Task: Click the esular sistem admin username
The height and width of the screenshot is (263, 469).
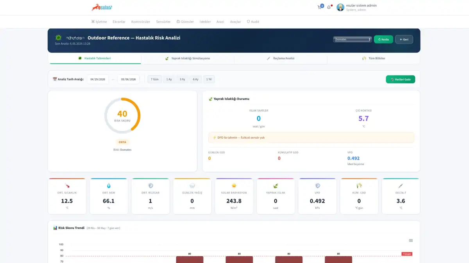Action: coord(361,5)
